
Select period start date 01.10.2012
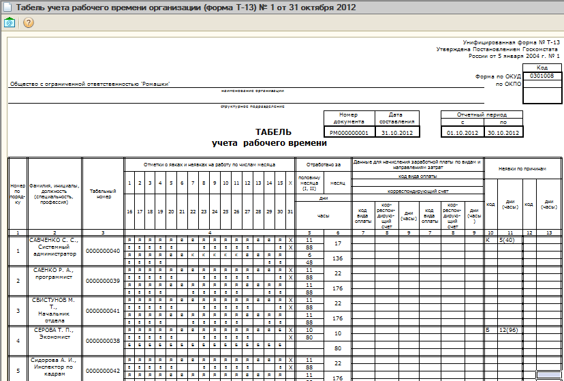(x=463, y=132)
